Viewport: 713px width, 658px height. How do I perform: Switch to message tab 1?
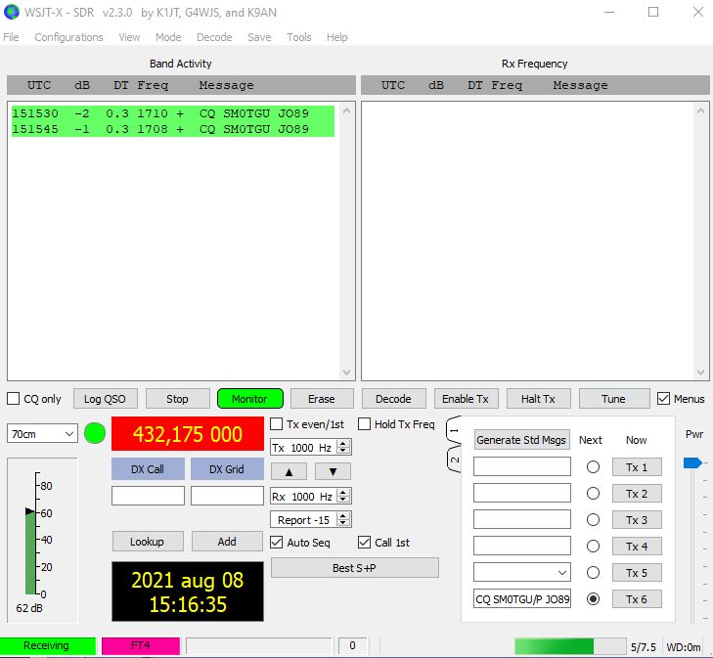click(454, 430)
